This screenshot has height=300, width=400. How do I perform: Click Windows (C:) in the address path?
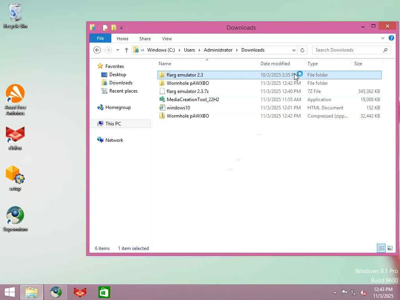(x=161, y=50)
